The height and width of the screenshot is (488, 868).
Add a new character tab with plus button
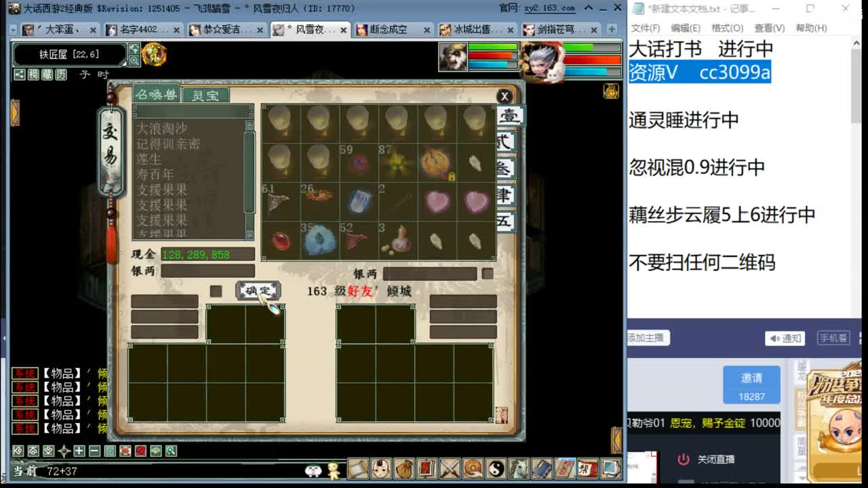[612, 30]
